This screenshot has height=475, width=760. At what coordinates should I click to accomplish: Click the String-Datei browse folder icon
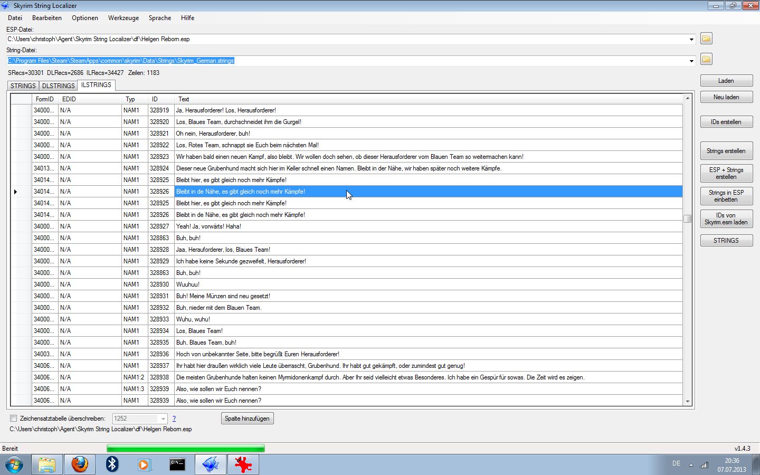point(706,59)
